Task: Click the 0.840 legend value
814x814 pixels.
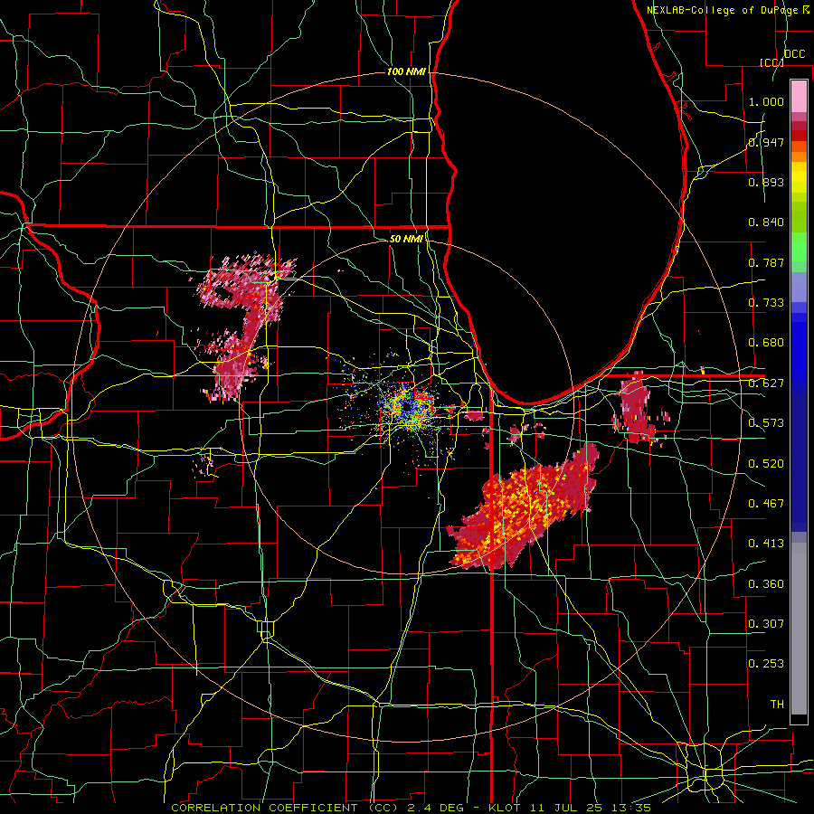Action: point(766,222)
